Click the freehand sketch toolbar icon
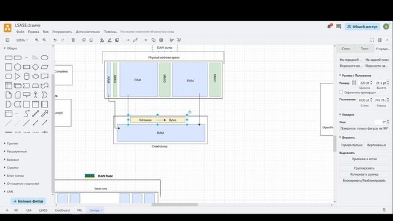 (172, 40)
